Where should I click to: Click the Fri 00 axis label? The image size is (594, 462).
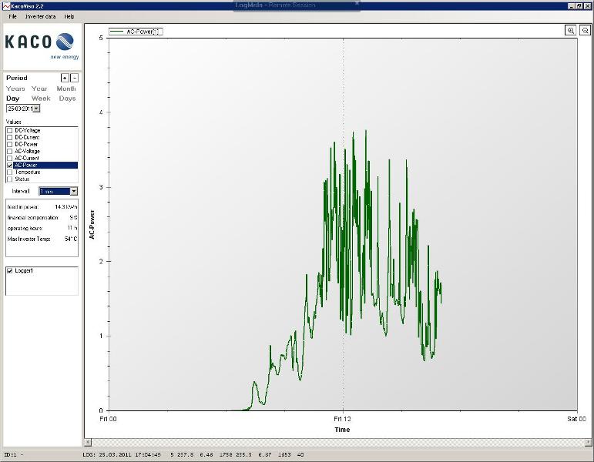(108, 419)
